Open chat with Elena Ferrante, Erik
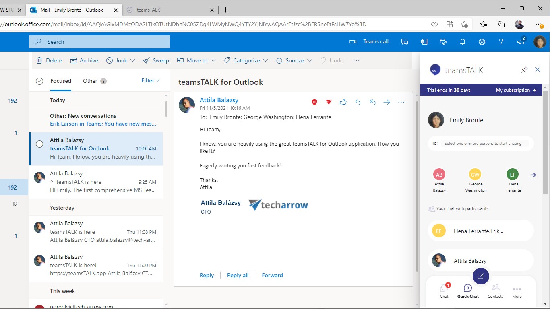 pos(481,231)
